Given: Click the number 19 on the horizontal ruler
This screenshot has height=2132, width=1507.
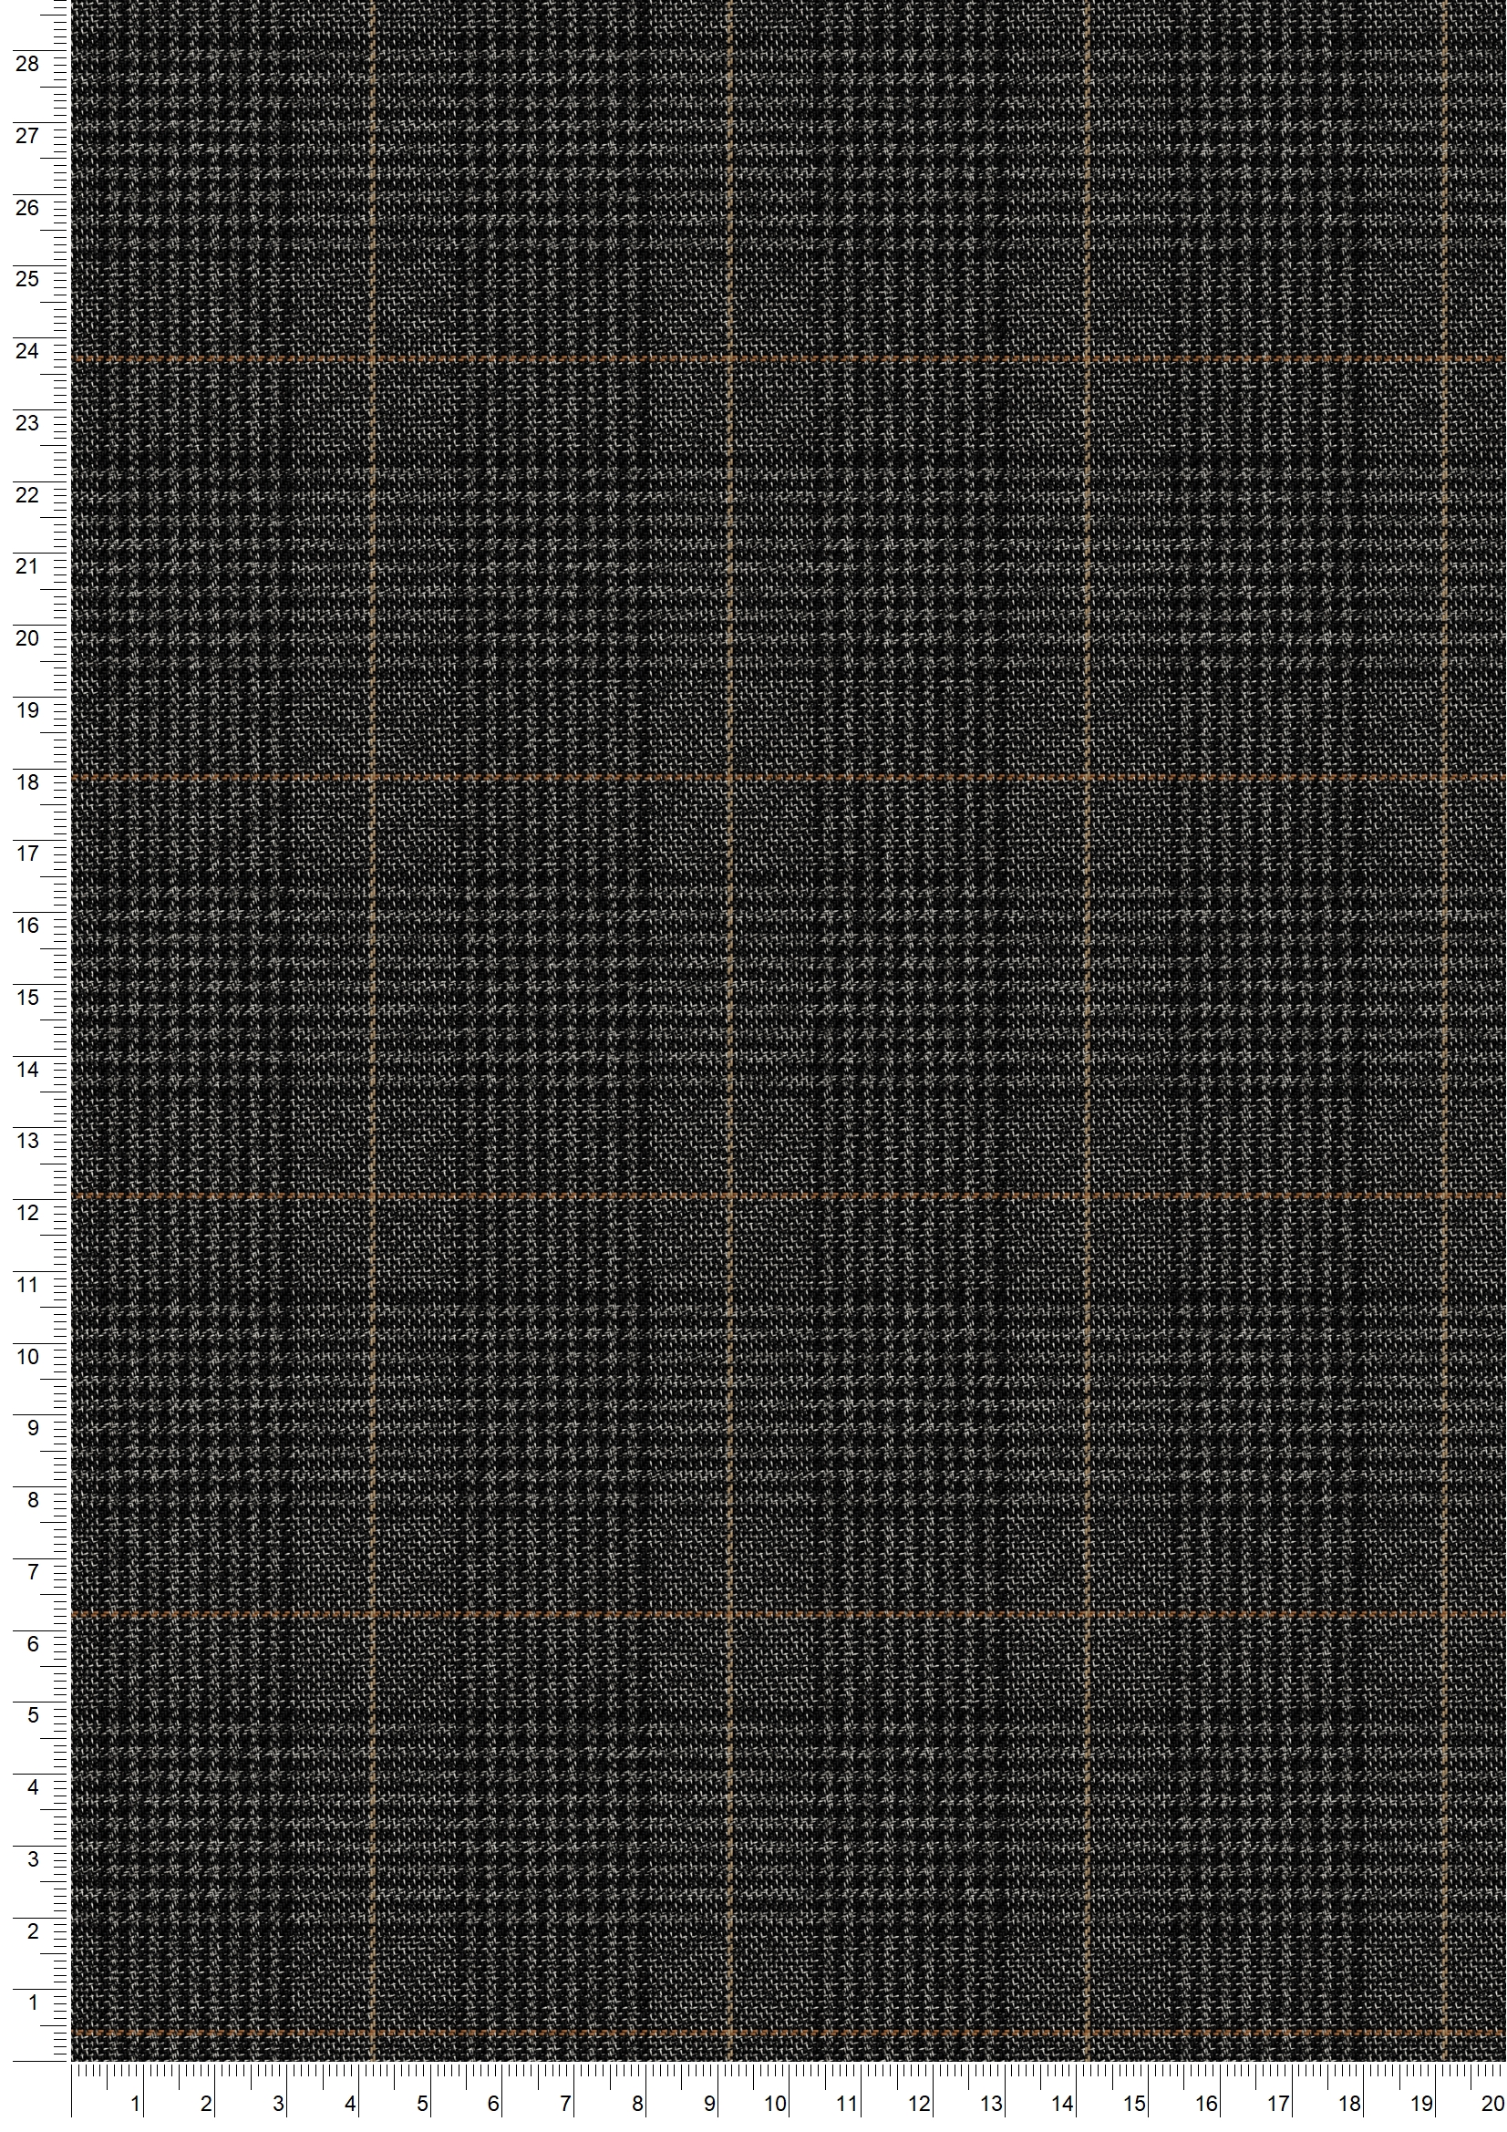Looking at the screenshot, I should click(1421, 2105).
